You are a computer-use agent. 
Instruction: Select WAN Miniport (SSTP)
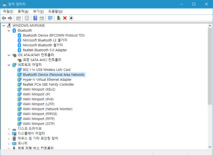click(39, 124)
